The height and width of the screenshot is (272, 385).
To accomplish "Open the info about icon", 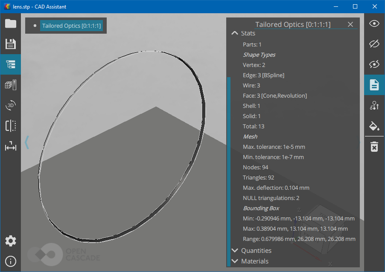I will [x=10, y=261].
